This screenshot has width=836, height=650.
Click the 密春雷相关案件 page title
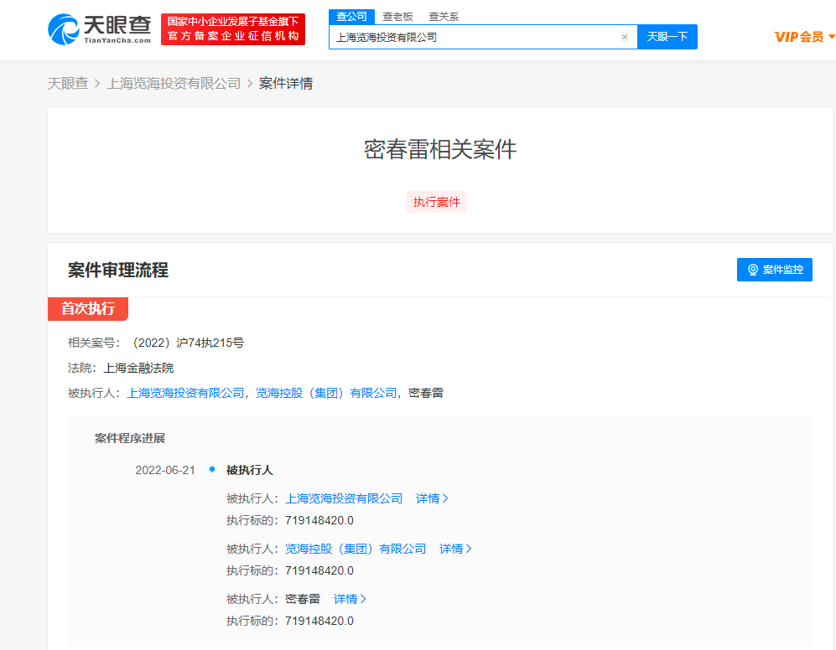point(440,150)
